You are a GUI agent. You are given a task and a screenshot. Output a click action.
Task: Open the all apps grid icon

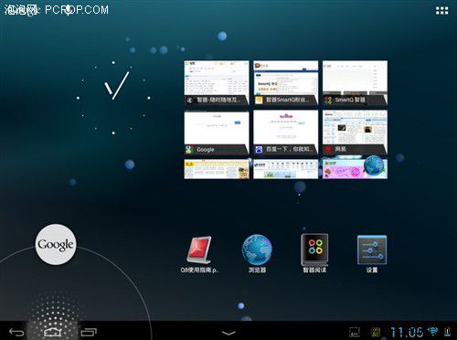[x=441, y=11]
